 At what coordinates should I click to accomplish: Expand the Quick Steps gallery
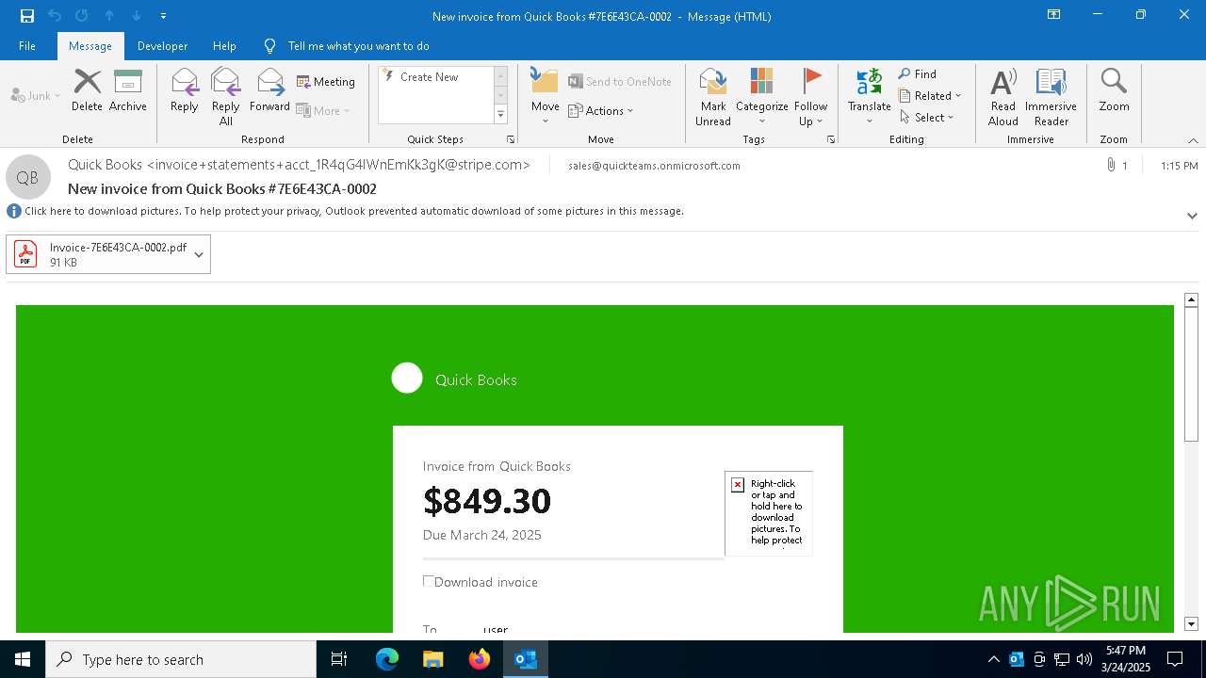(500, 115)
